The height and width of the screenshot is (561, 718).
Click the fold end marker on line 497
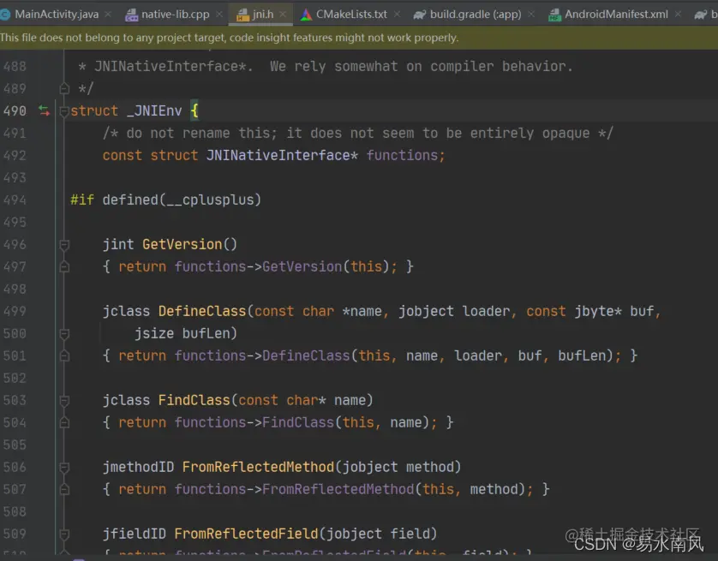pos(64,266)
